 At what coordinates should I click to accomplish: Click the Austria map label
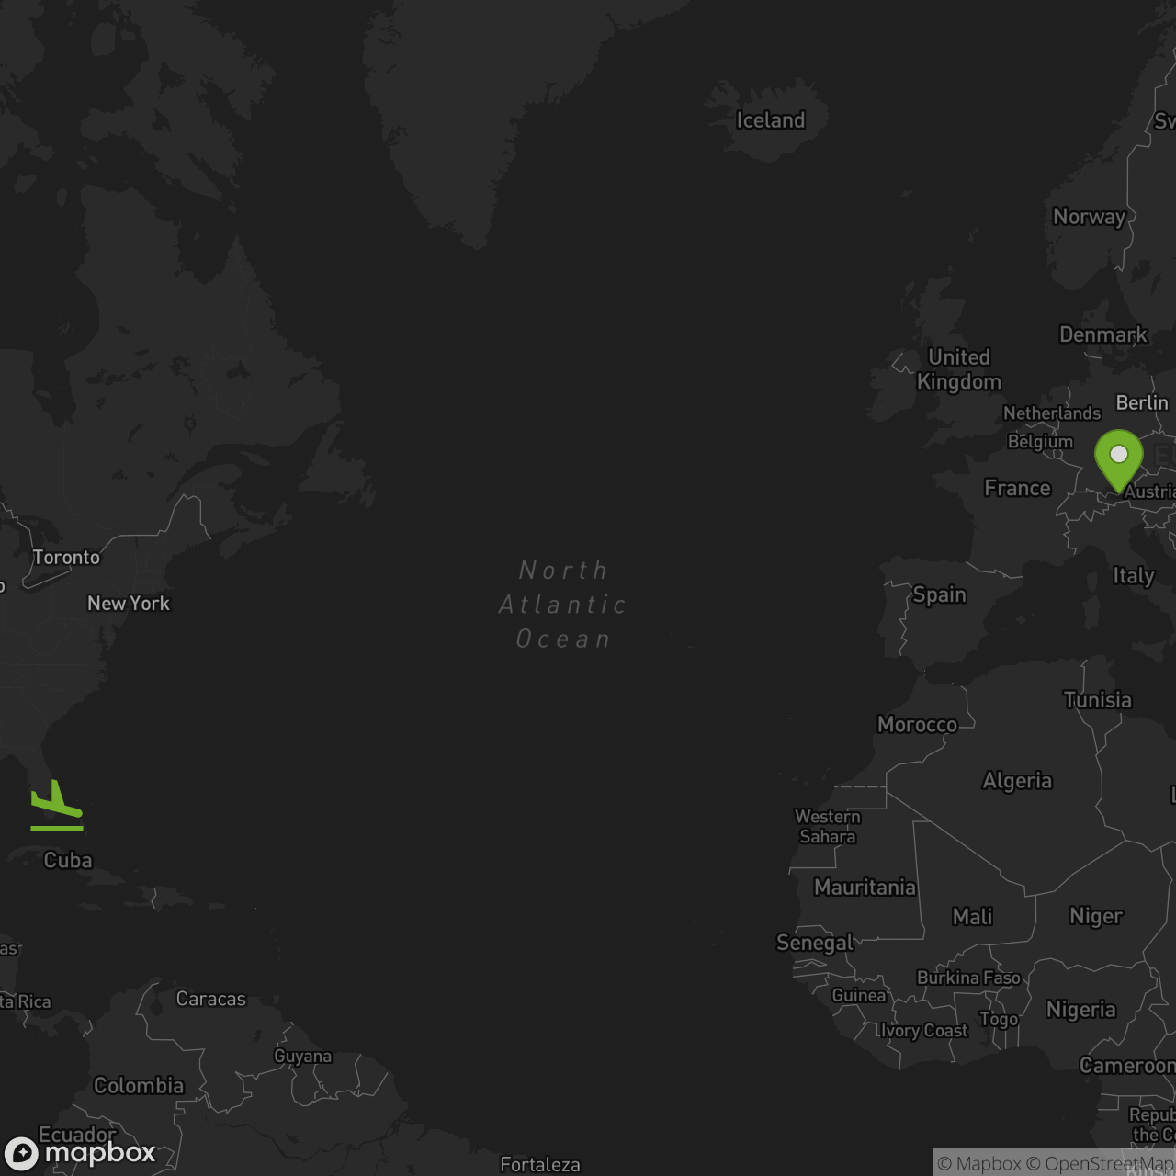click(1149, 492)
